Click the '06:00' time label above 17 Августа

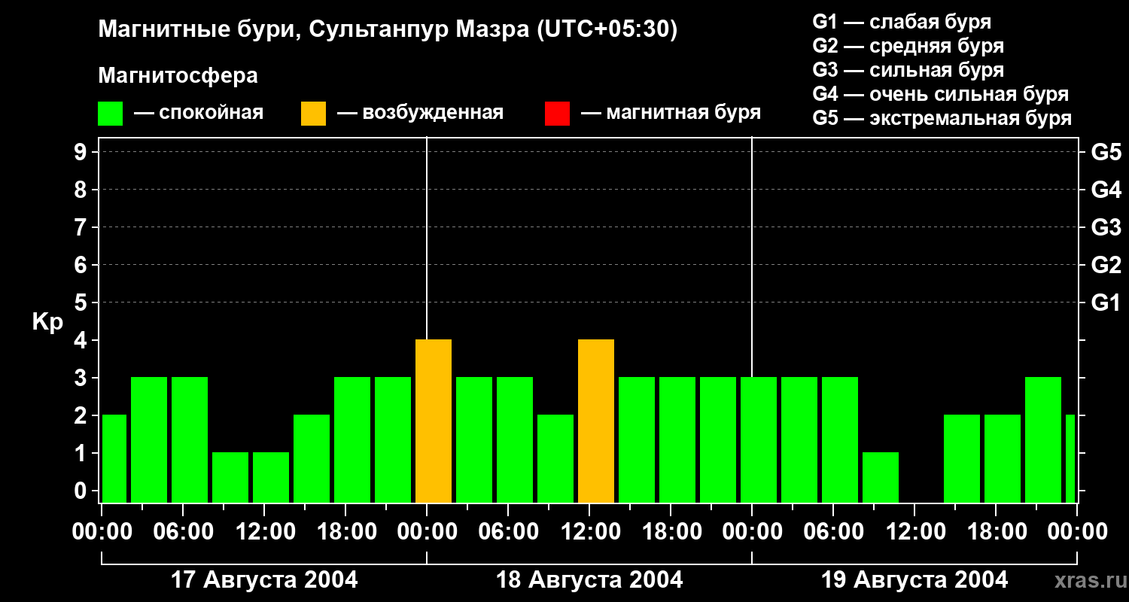pos(183,532)
